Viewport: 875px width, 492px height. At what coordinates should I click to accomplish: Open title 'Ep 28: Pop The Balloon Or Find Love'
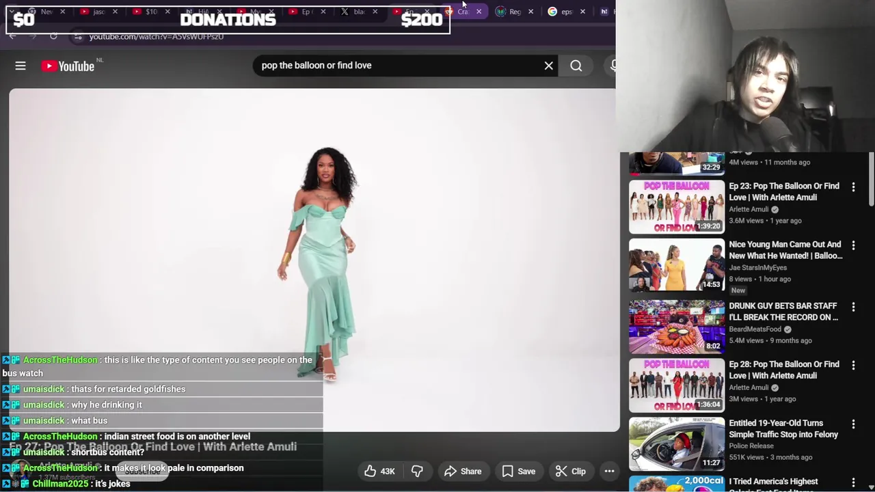coord(784,370)
